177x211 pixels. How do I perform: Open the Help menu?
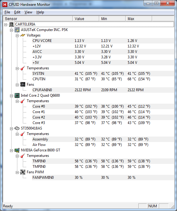40,12
